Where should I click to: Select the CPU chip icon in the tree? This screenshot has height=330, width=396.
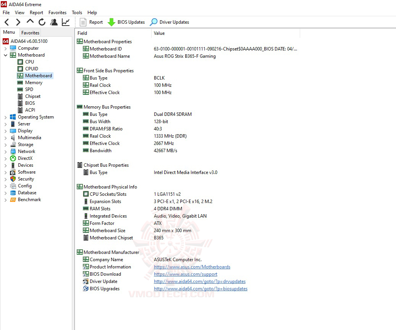click(x=20, y=62)
